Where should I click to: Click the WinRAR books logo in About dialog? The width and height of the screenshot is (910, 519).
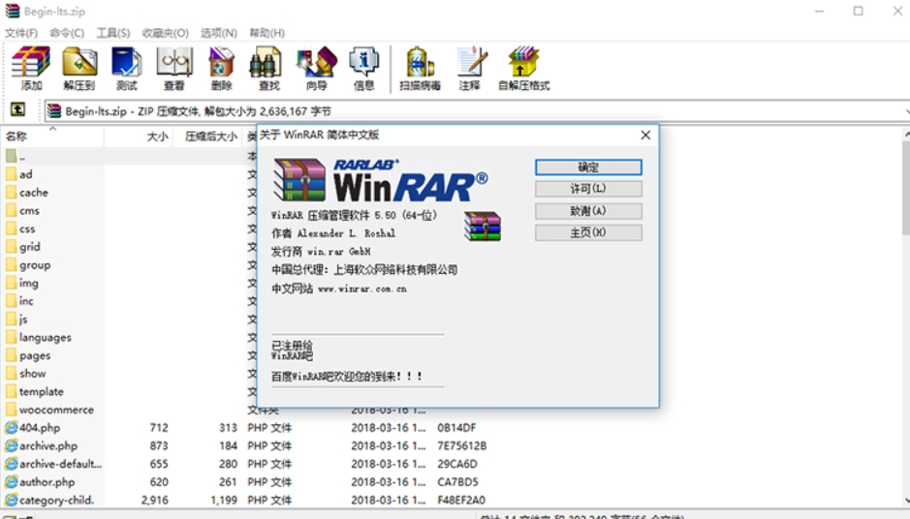299,180
